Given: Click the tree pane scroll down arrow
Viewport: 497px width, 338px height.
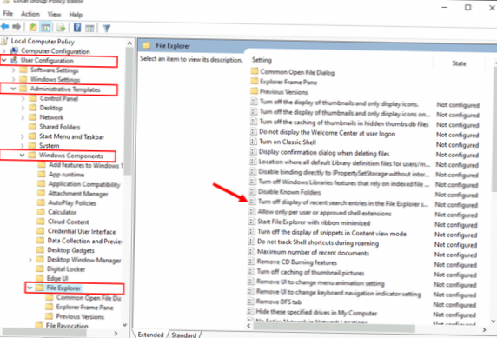Looking at the screenshot, I should pyautogui.click(x=124, y=325).
